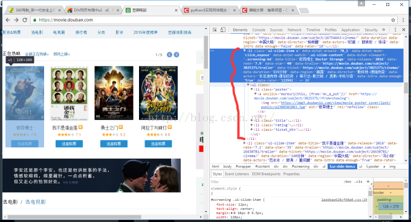Switch to the DOM Breakpoints pane
The image size is (411, 222).
tap(266, 174)
